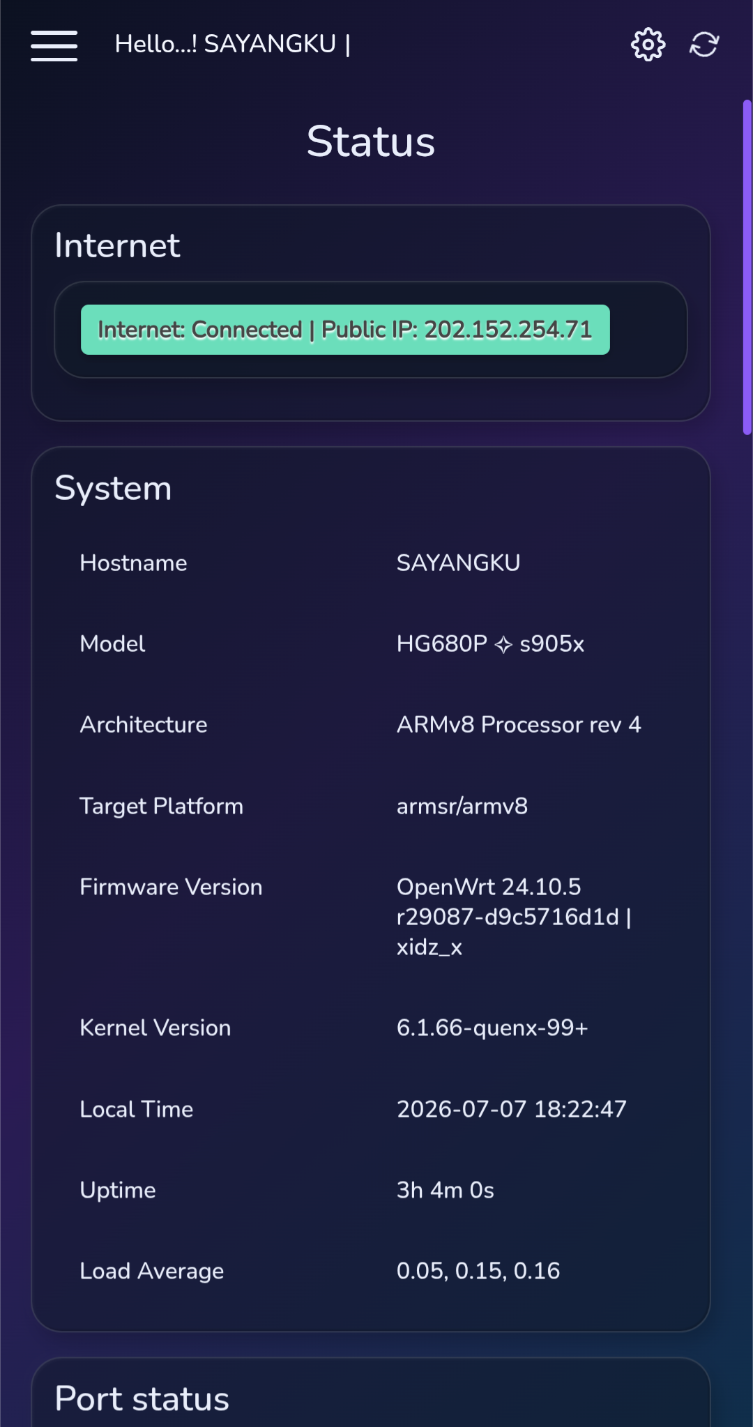Select the 6.1.66-quenx-99+ kernel value

click(x=492, y=1028)
